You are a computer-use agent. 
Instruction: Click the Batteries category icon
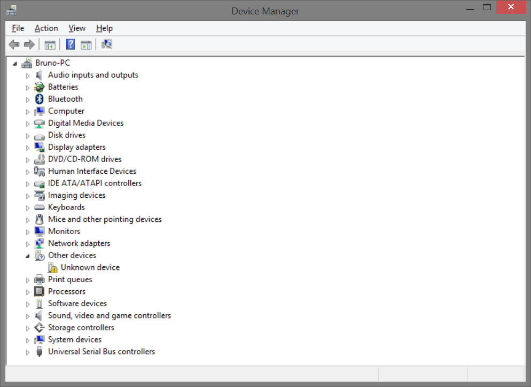point(40,87)
